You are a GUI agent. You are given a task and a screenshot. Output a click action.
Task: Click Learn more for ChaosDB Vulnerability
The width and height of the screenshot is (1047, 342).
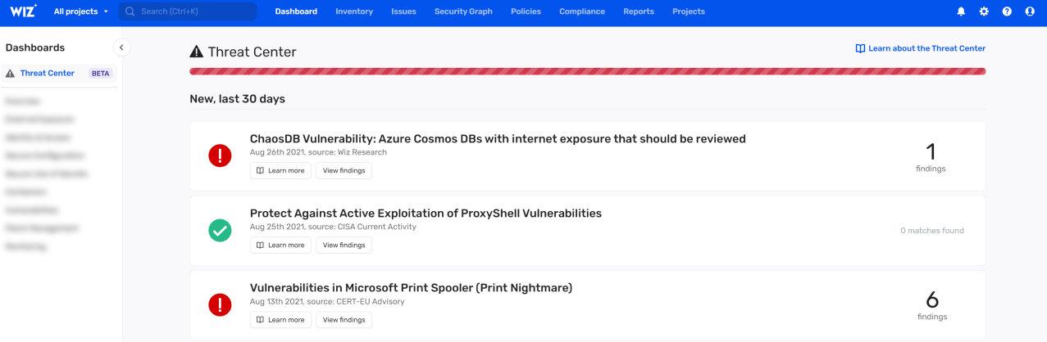click(280, 170)
